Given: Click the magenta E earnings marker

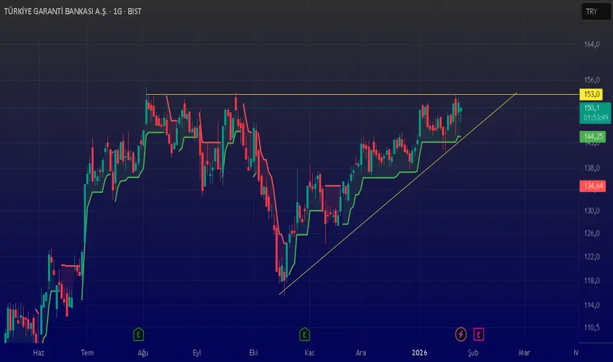Looking at the screenshot, I should [x=479, y=334].
